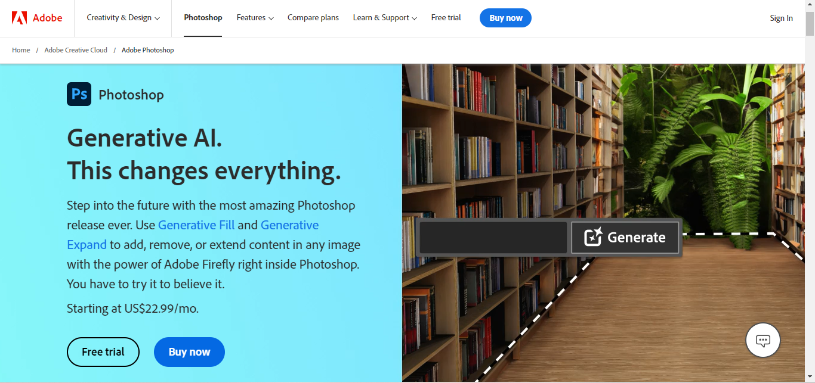Click the Photoshop Ps app icon
The image size is (815, 383).
(79, 94)
